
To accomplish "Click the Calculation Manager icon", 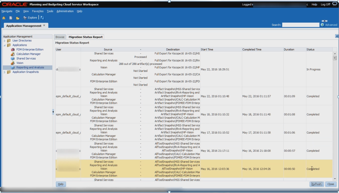I will [x=12, y=54].
